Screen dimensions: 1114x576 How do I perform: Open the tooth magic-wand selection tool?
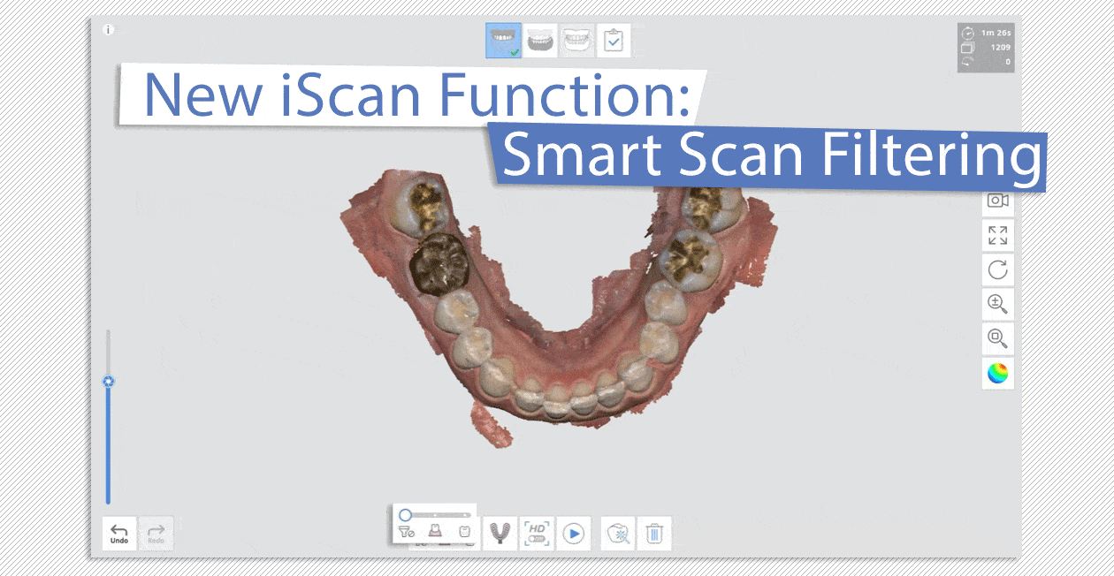[619, 534]
